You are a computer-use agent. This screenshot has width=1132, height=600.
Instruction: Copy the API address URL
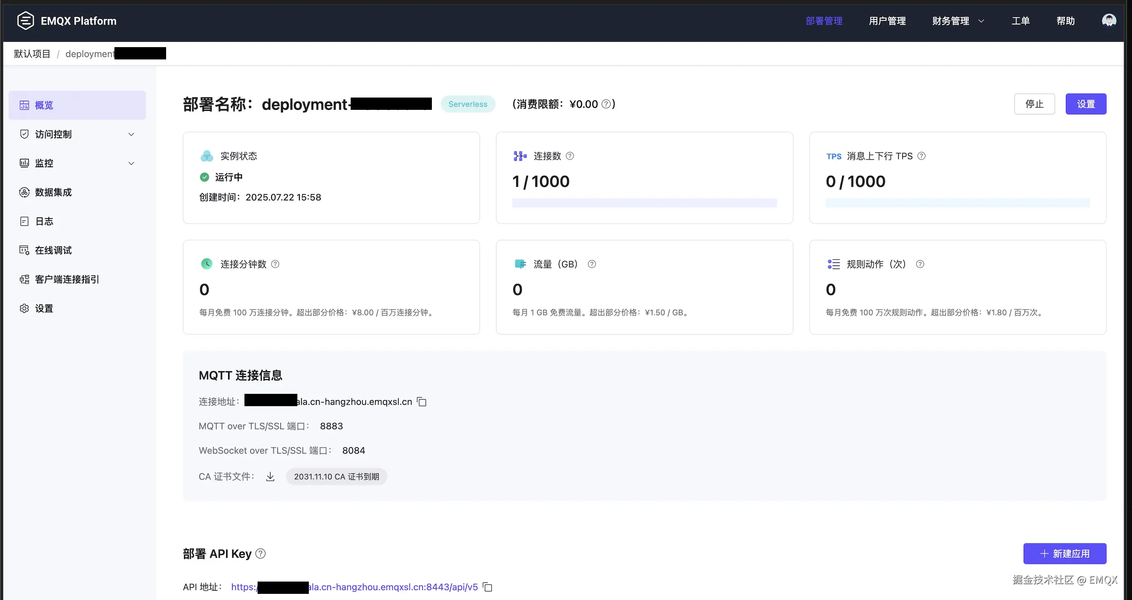click(x=487, y=587)
